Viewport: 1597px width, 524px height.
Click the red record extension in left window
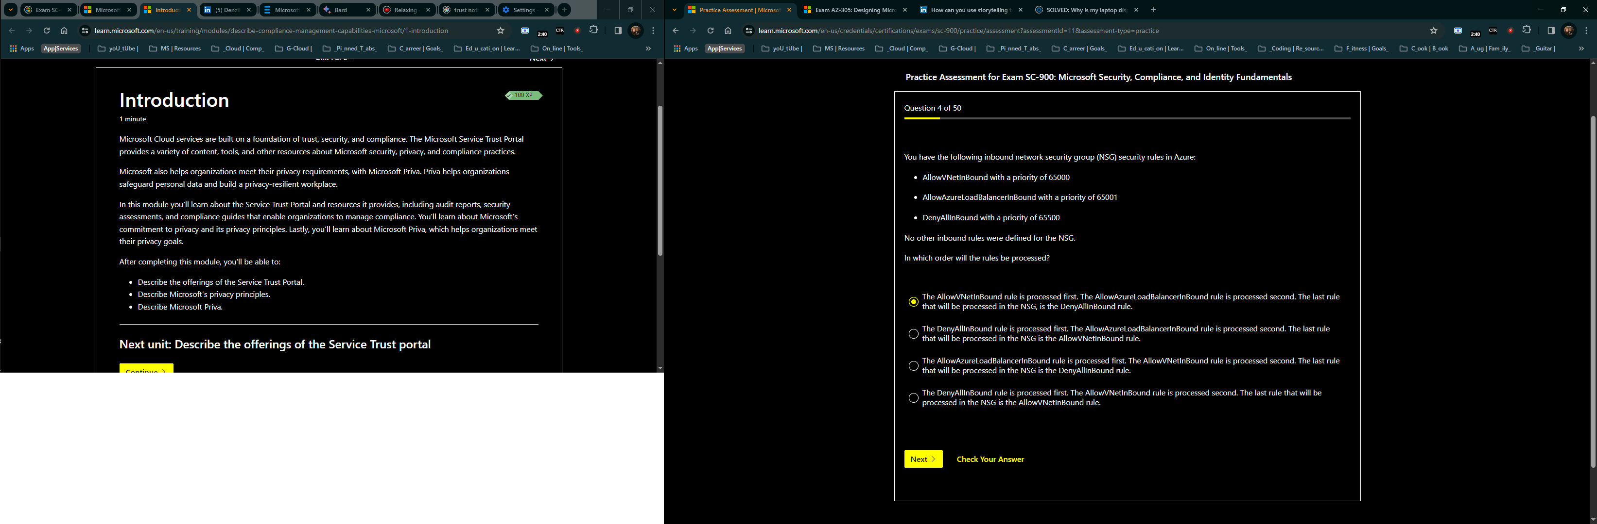click(x=577, y=30)
